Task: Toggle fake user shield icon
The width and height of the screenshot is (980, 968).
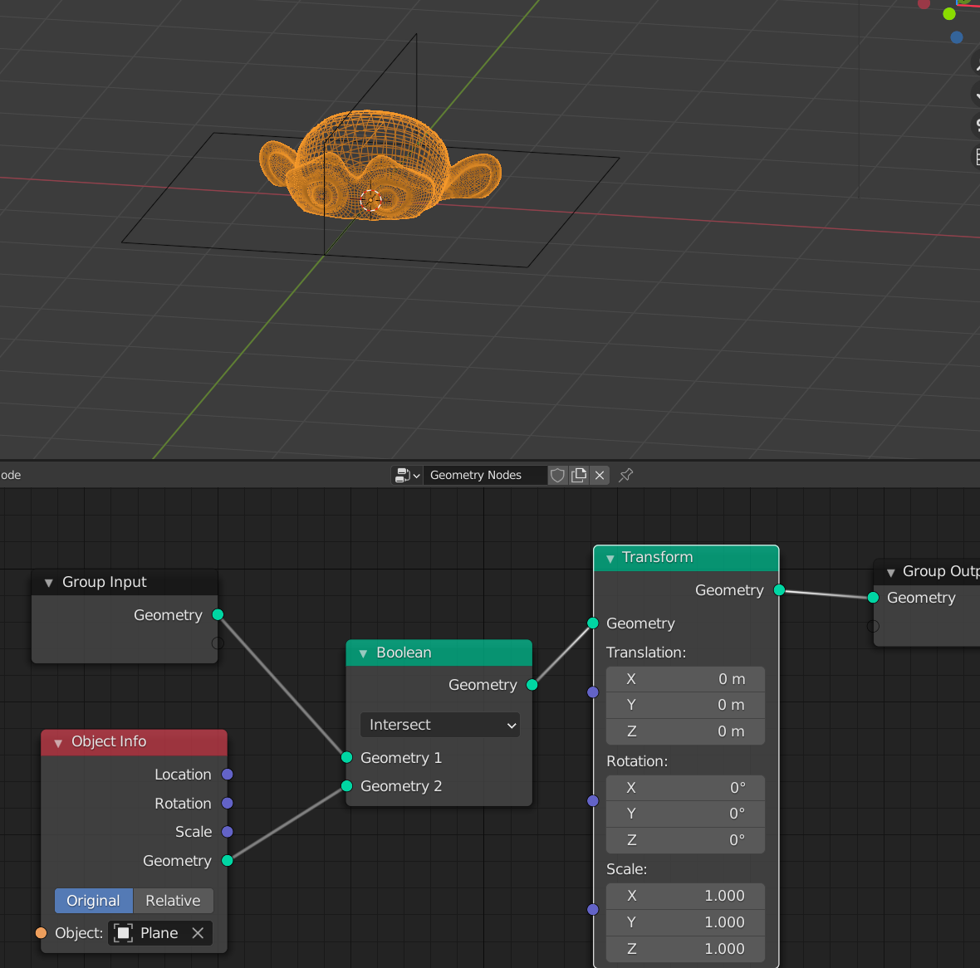Action: point(557,475)
